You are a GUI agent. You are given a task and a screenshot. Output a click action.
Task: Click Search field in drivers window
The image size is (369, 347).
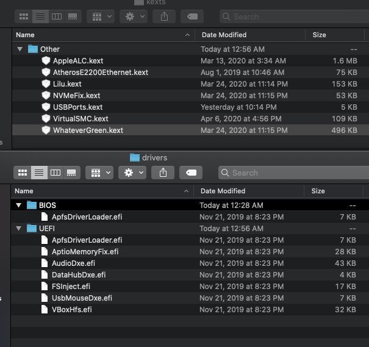(x=293, y=173)
